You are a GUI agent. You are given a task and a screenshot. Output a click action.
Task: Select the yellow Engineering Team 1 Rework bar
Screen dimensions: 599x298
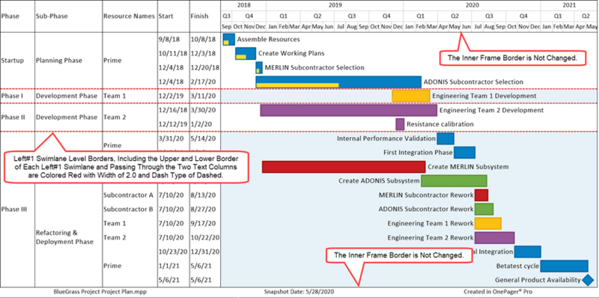click(488, 223)
